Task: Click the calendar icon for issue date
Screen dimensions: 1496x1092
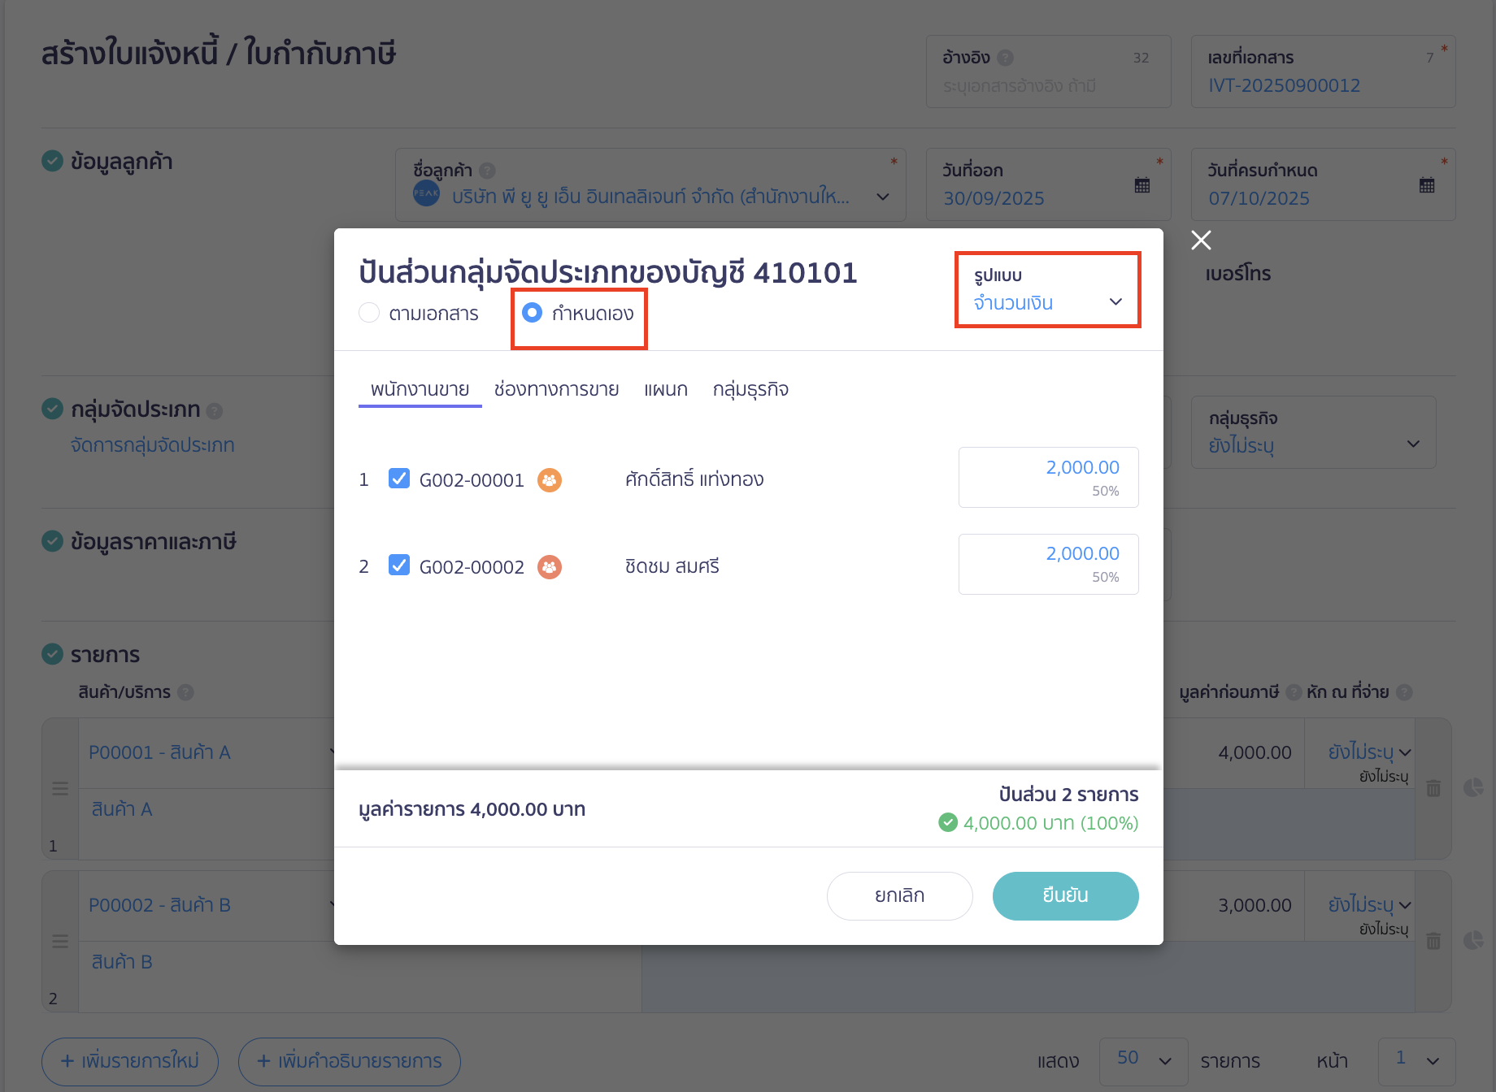Action: [1142, 185]
